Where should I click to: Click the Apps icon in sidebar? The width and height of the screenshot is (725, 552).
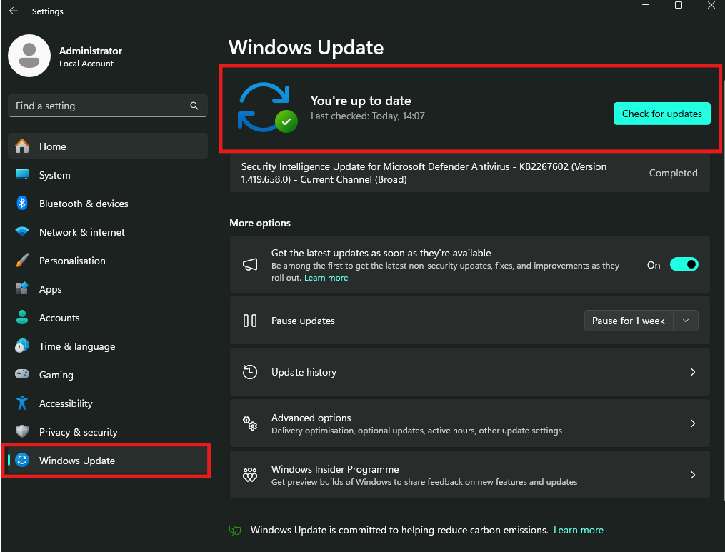[x=21, y=289]
